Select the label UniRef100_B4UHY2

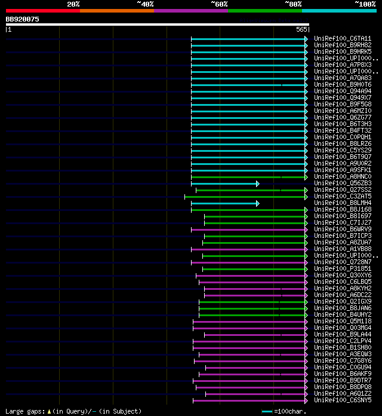click(x=343, y=314)
